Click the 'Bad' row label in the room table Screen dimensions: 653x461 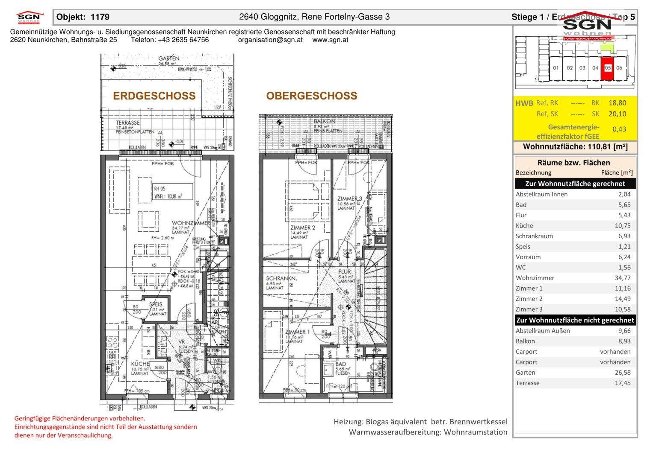coord(521,205)
